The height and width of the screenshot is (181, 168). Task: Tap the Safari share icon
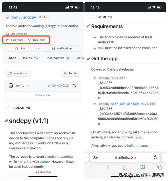(125, 167)
